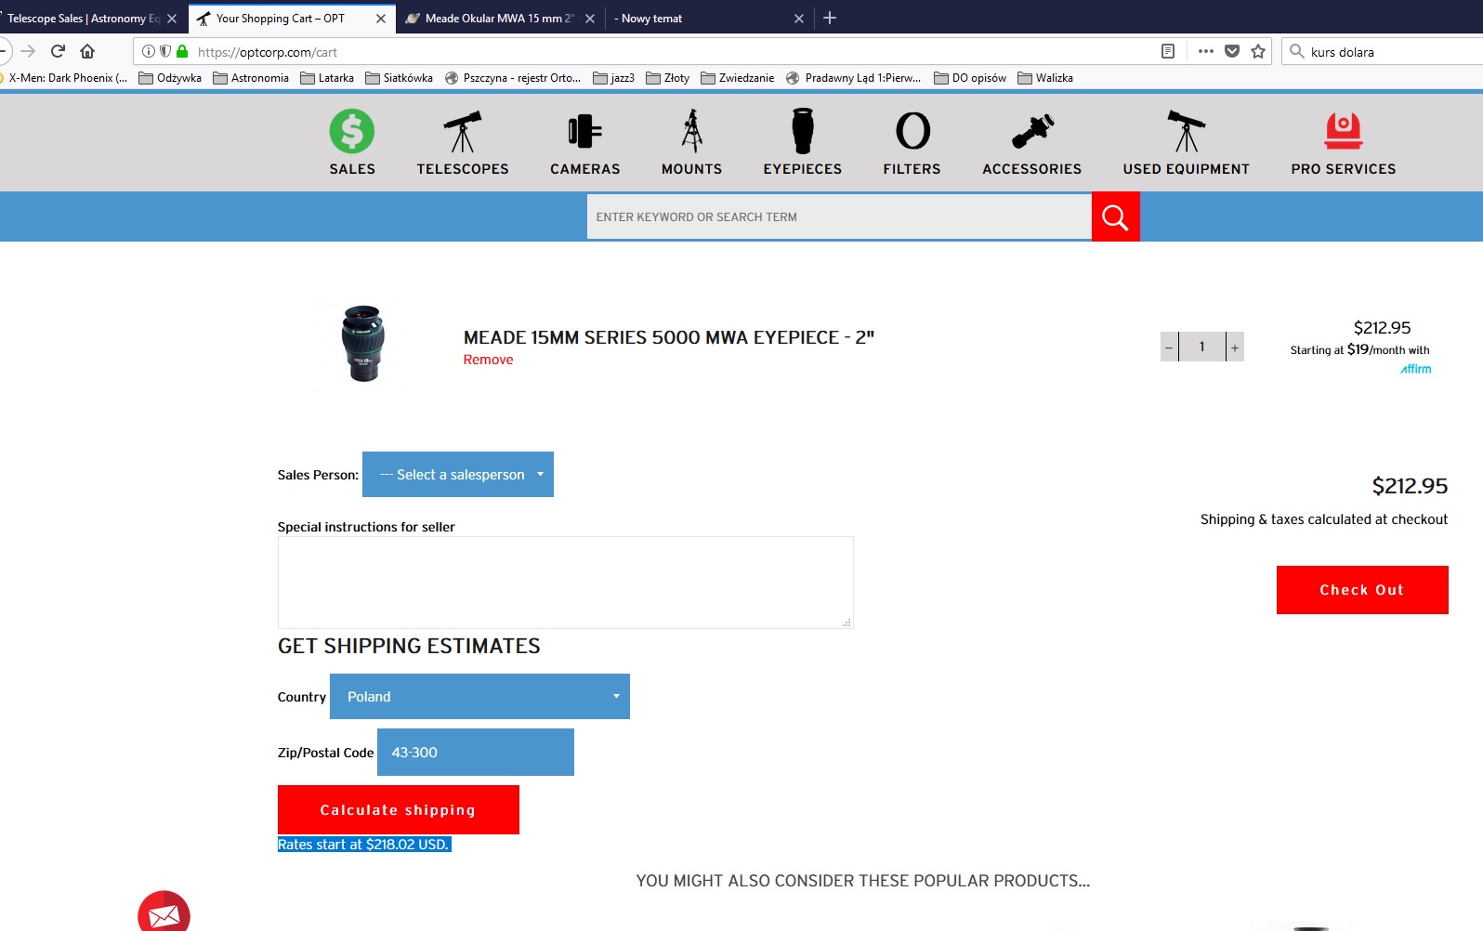Open the site information icon
Screen dimensions: 1483x931
pos(148,51)
